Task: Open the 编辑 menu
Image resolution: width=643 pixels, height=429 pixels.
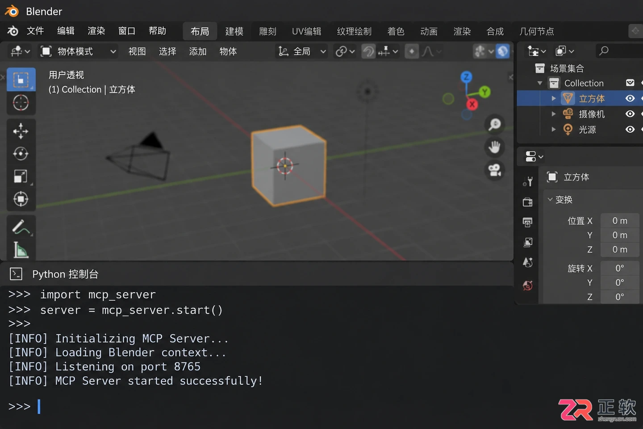Action: click(66, 31)
